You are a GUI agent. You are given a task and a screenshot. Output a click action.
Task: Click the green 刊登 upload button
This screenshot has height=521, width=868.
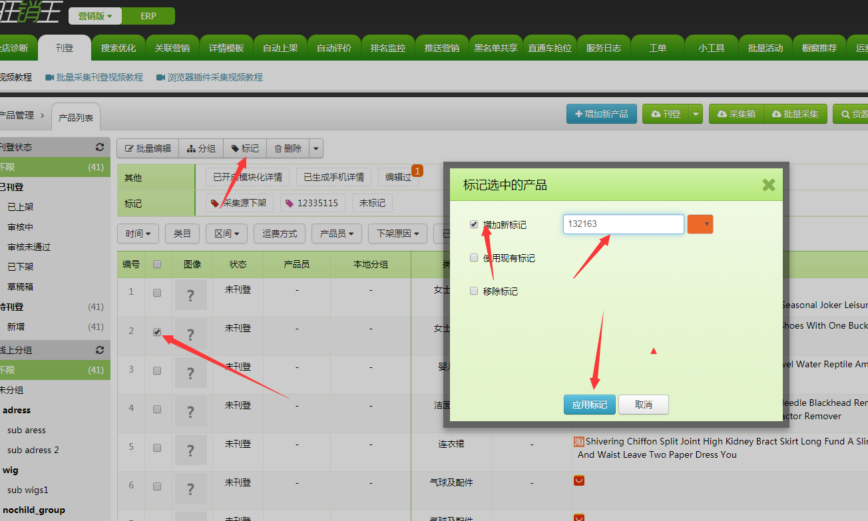click(666, 114)
